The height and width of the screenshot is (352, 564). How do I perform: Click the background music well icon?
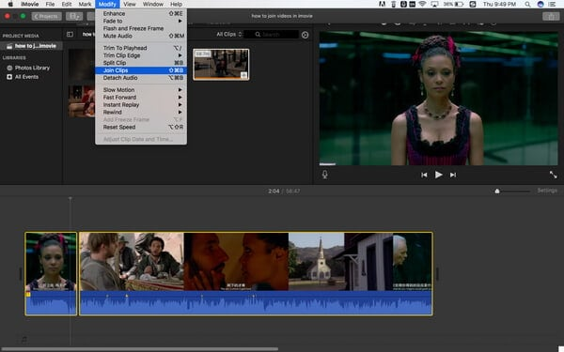(x=24, y=339)
